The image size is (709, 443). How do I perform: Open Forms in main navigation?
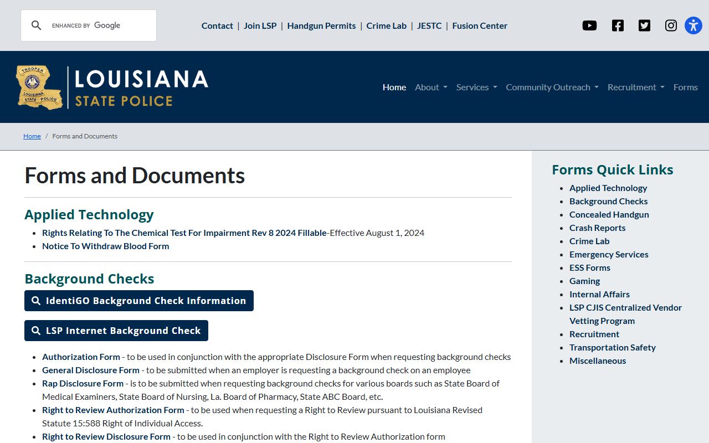[x=686, y=87]
